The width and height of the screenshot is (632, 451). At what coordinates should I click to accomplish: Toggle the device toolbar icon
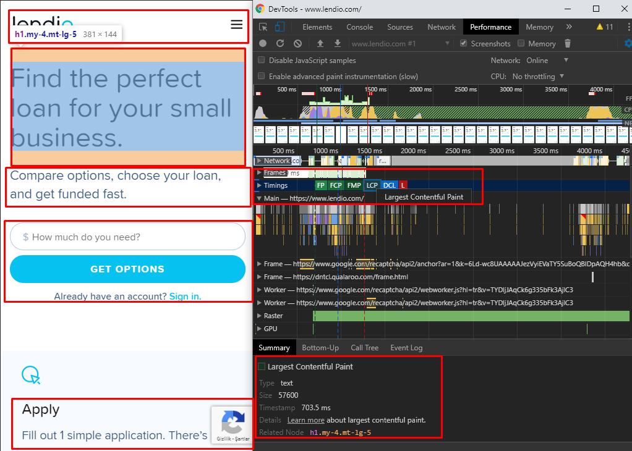pyautogui.click(x=280, y=27)
